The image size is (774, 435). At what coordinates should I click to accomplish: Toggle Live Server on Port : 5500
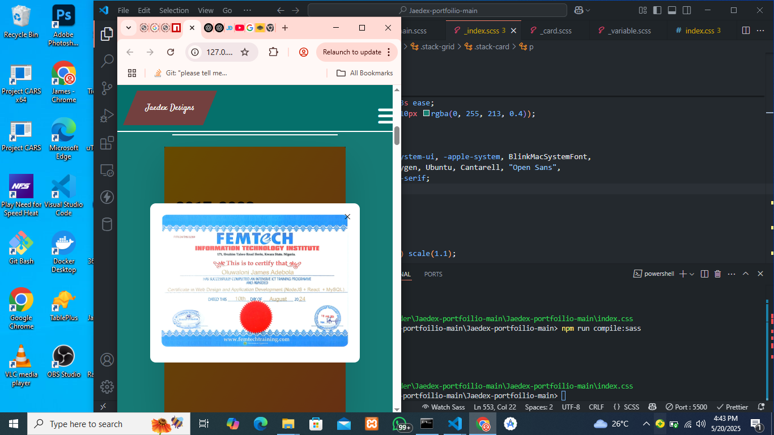coord(686,407)
